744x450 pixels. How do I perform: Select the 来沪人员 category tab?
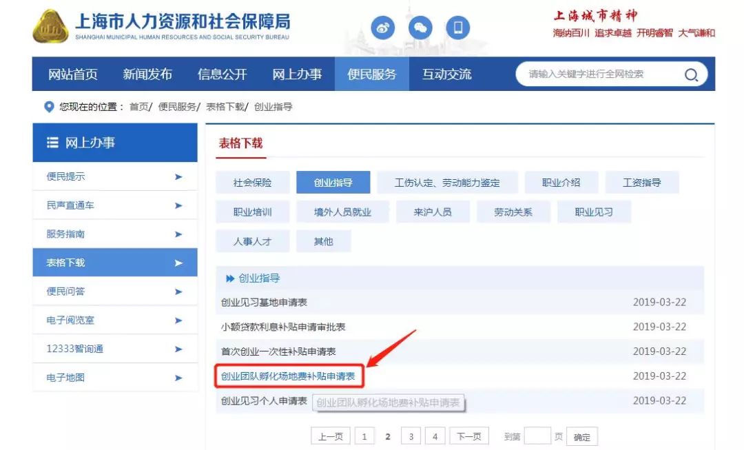tap(433, 212)
